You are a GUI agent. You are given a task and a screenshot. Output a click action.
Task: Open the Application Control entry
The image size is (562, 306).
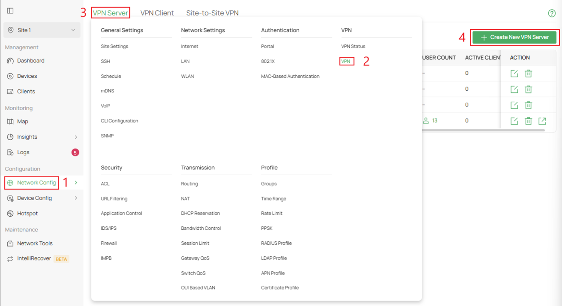[x=121, y=213]
